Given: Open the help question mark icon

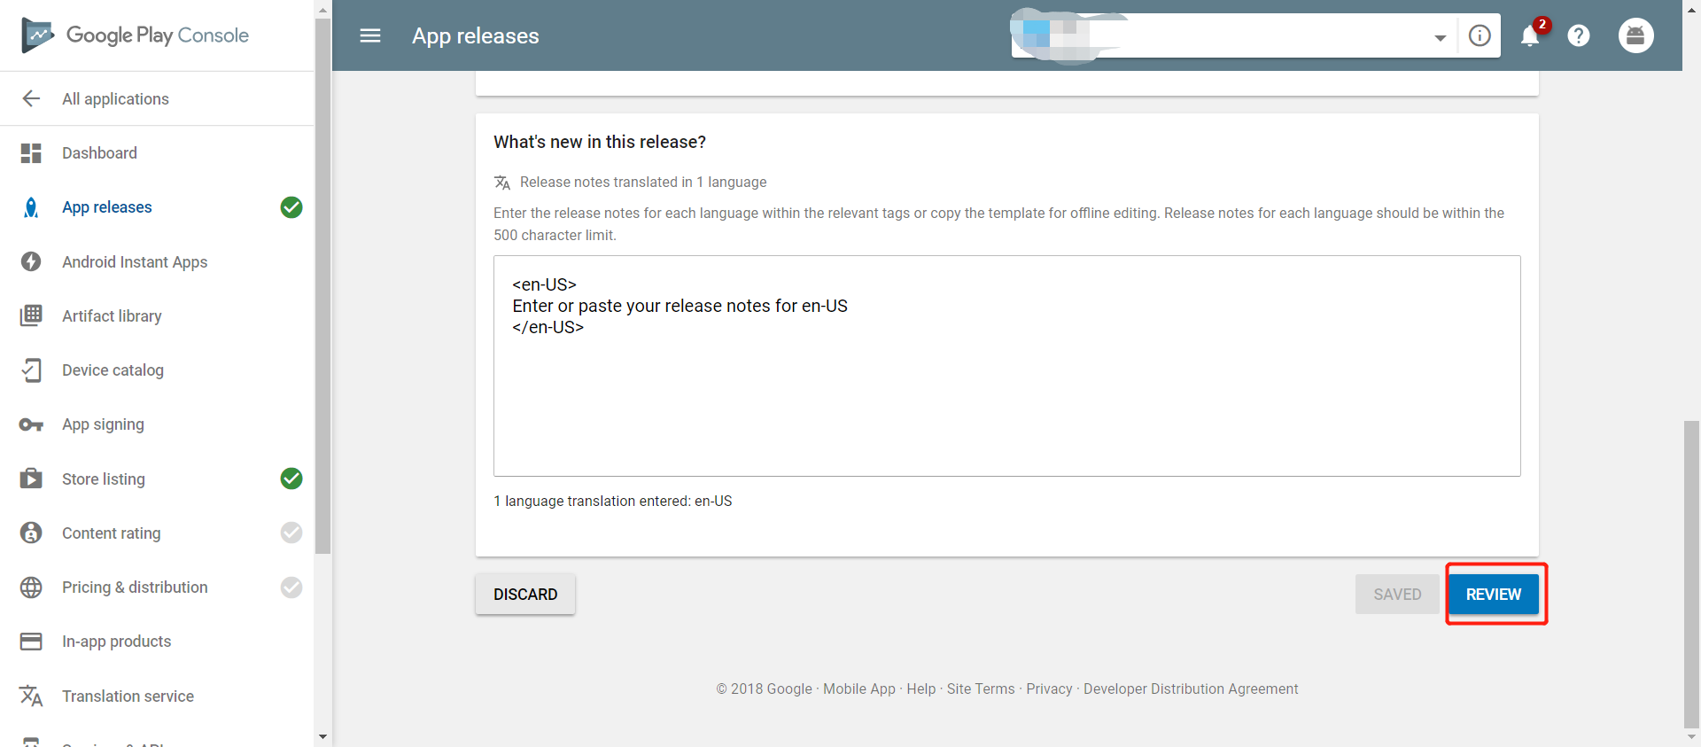Looking at the screenshot, I should pos(1579,35).
